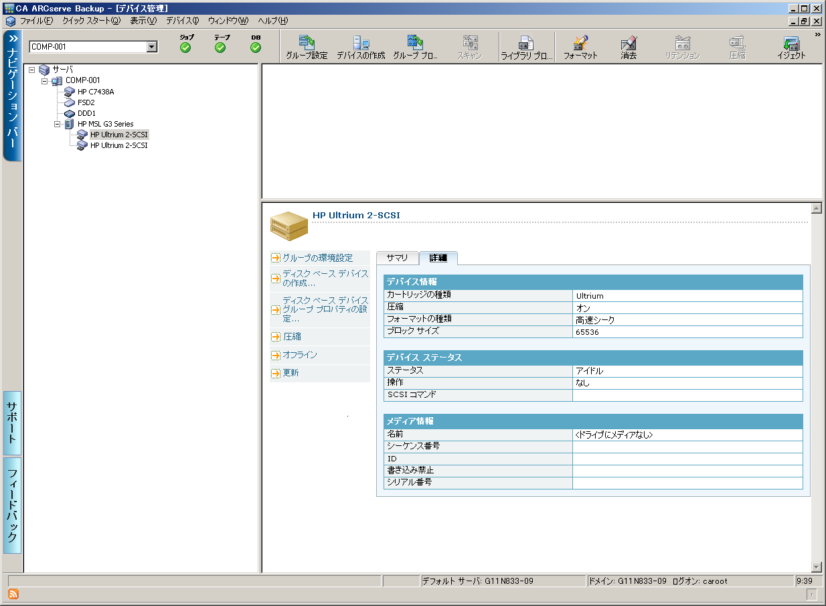
Task: Switch to the サマリ tab
Action: [397, 258]
